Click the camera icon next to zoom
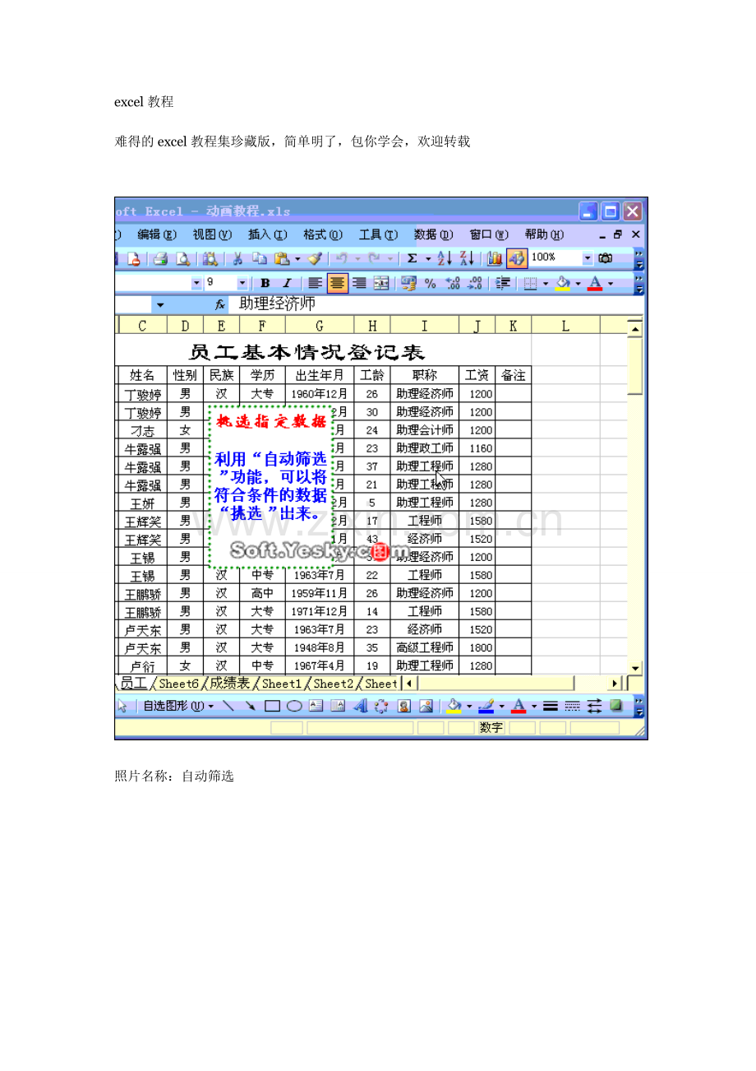Image resolution: width=756 pixels, height=1071 pixels. click(x=606, y=258)
